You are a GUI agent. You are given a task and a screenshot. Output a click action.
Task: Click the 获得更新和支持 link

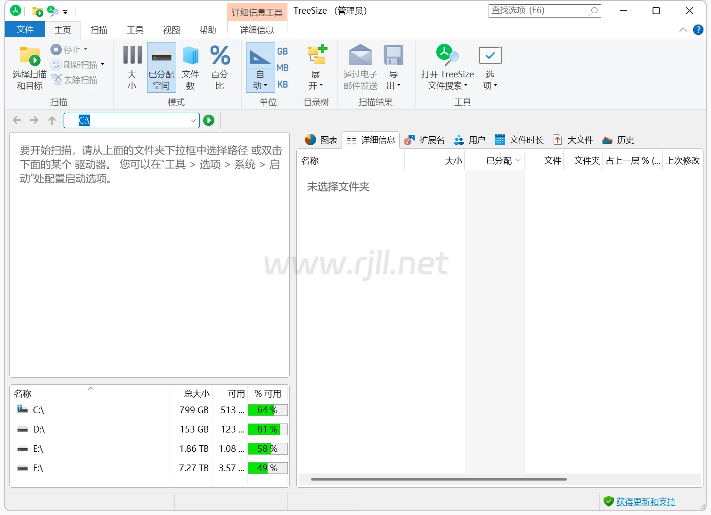pyautogui.click(x=646, y=502)
